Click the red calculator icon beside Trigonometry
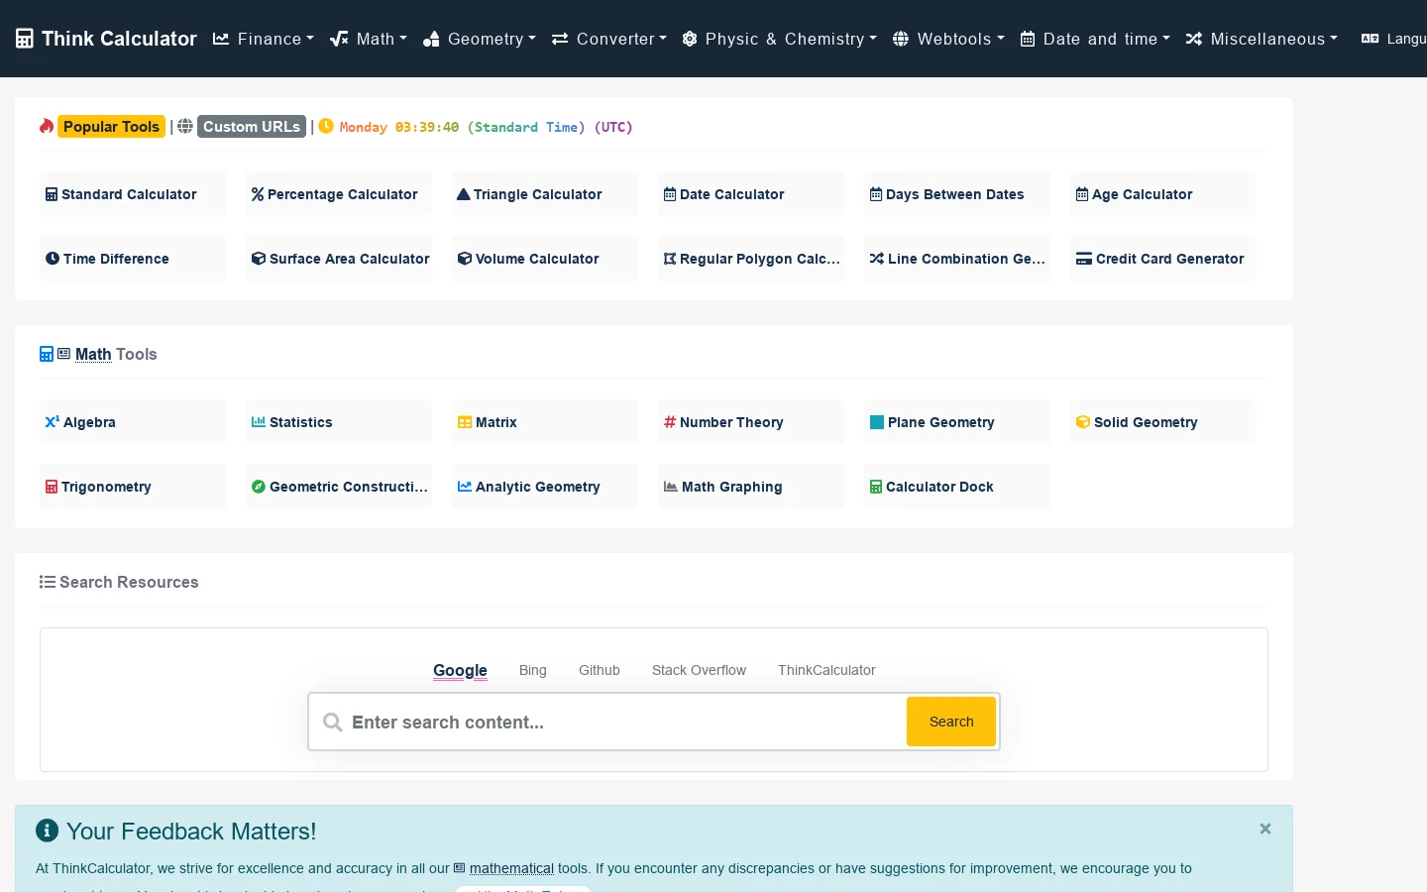This screenshot has height=892, width=1427. click(x=52, y=487)
